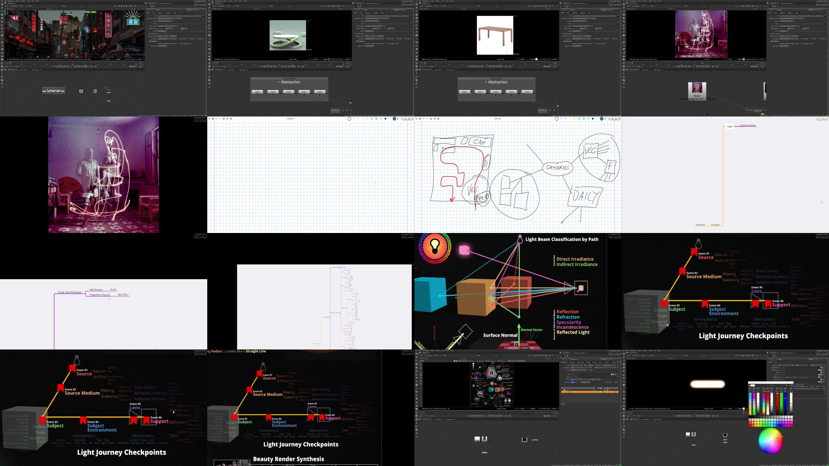Viewport: 829px width, 466px height.
Task: Click undo arrow in groceries sketch frame
Action: pos(424,119)
